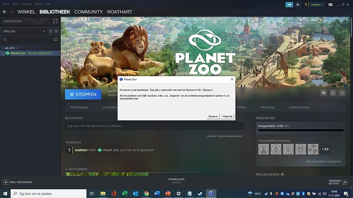This screenshot has height=198, width=353.
Task: Stop Planet Zoo with STOPPEN button
Action: tap(83, 94)
